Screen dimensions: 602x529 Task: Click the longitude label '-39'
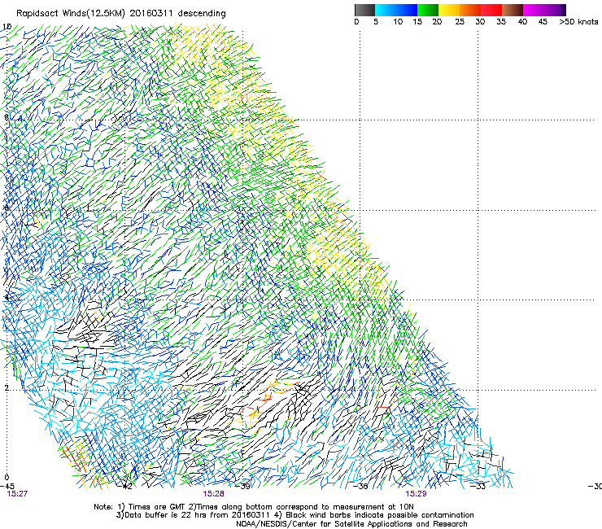click(242, 487)
